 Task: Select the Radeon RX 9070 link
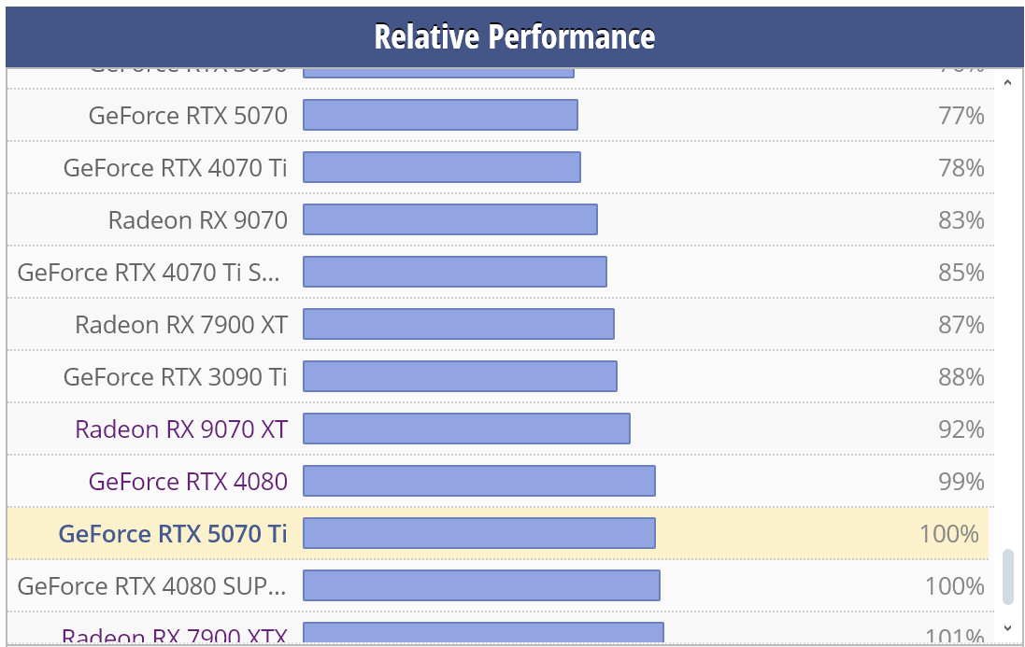click(198, 220)
